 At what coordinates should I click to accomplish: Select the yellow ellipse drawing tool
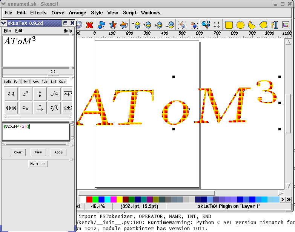tap(240, 25)
